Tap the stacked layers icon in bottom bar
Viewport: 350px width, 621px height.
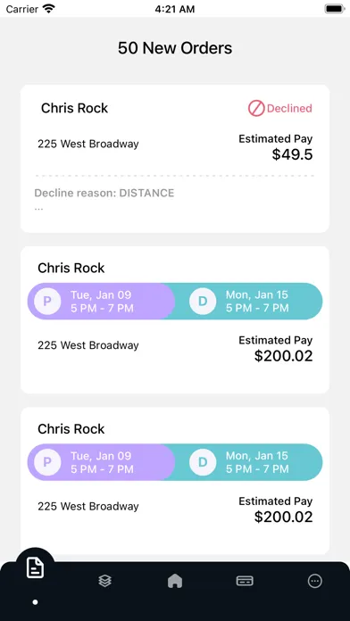click(x=105, y=581)
